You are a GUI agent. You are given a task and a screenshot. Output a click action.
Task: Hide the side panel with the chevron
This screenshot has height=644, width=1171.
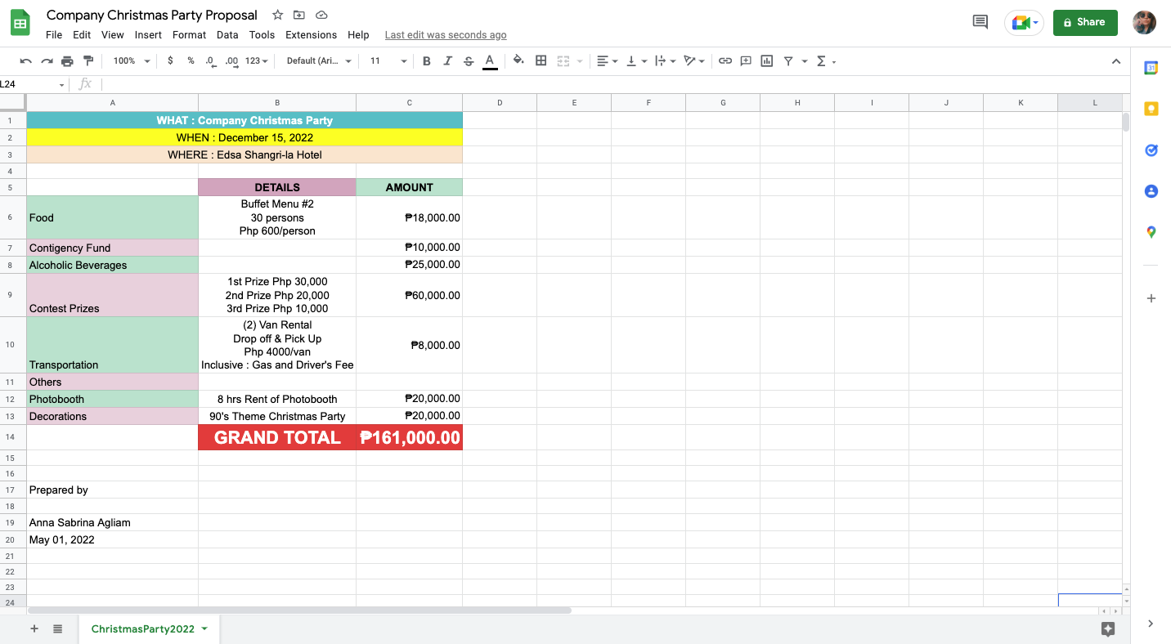point(1151,624)
